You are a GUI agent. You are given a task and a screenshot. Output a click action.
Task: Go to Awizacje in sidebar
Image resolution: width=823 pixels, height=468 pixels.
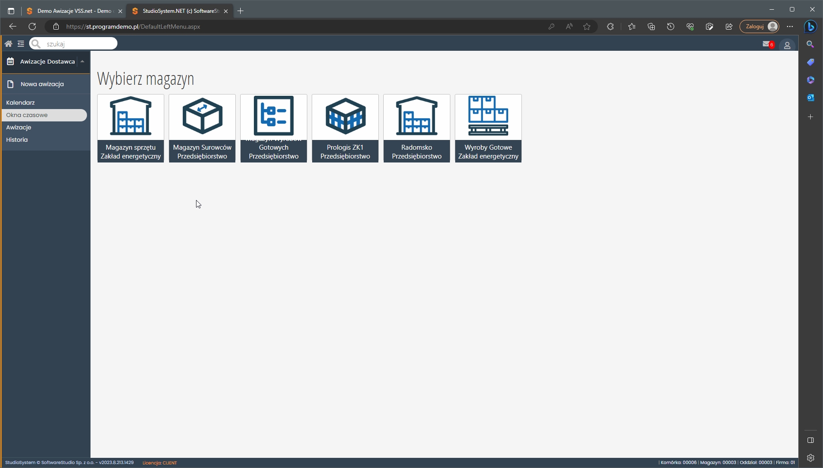(x=19, y=128)
